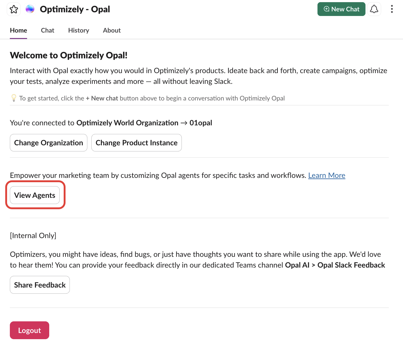This screenshot has height=349, width=403.
Task: Log out using the red Logout button
Action: pyautogui.click(x=30, y=330)
